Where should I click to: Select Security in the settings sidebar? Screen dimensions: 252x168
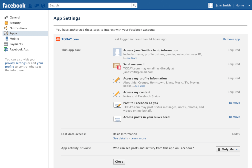tap(15, 23)
